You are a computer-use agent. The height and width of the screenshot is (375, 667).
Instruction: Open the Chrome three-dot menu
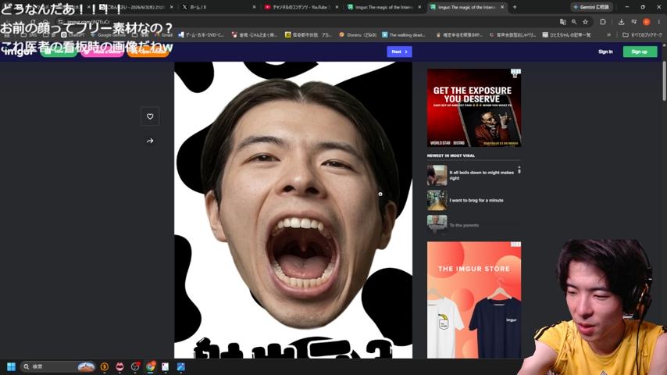659,22
